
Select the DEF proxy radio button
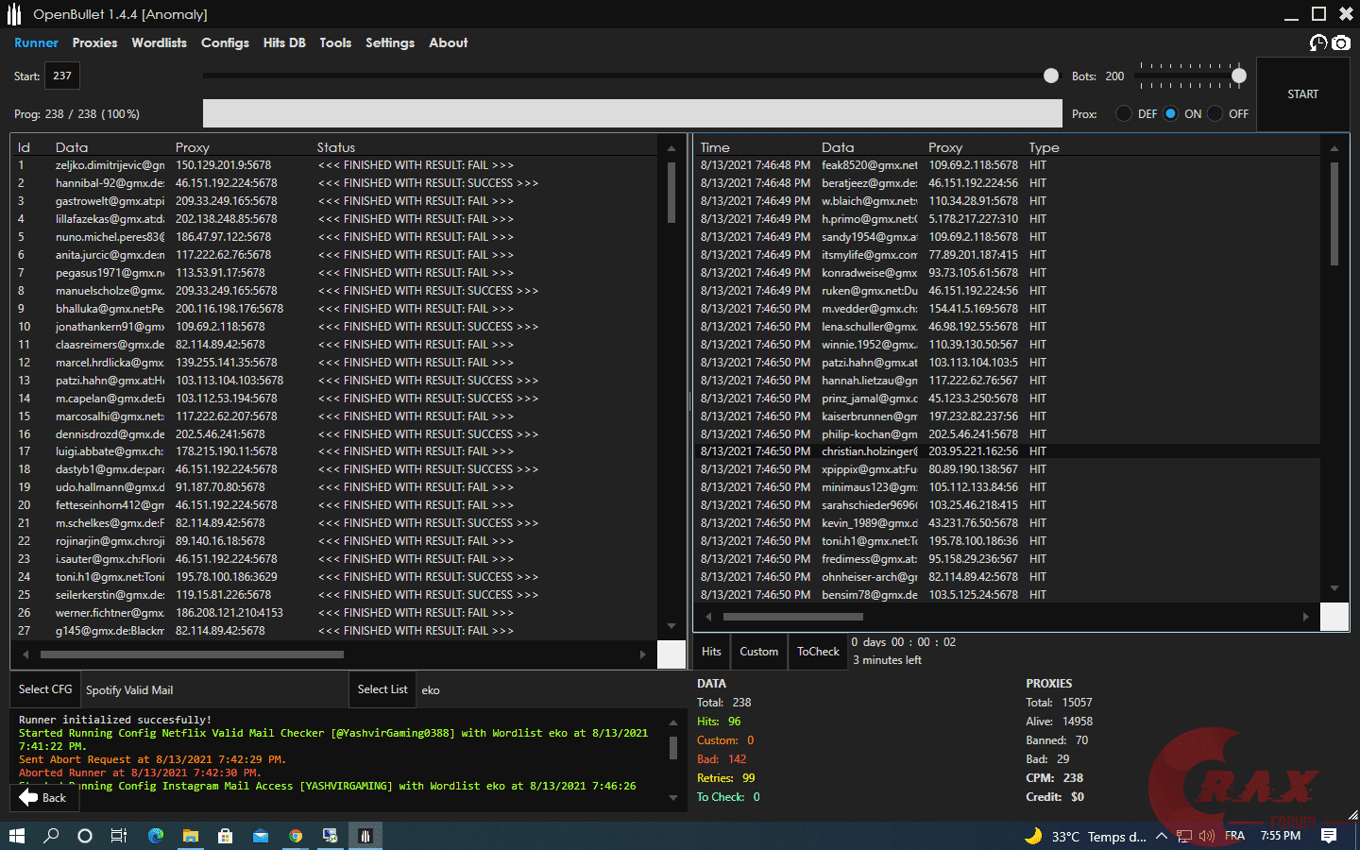pyautogui.click(x=1124, y=113)
